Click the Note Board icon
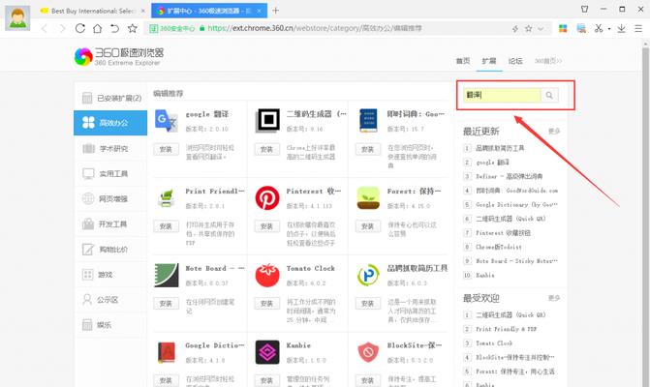Image resolution: width=650 pixels, height=387 pixels. coord(167,275)
